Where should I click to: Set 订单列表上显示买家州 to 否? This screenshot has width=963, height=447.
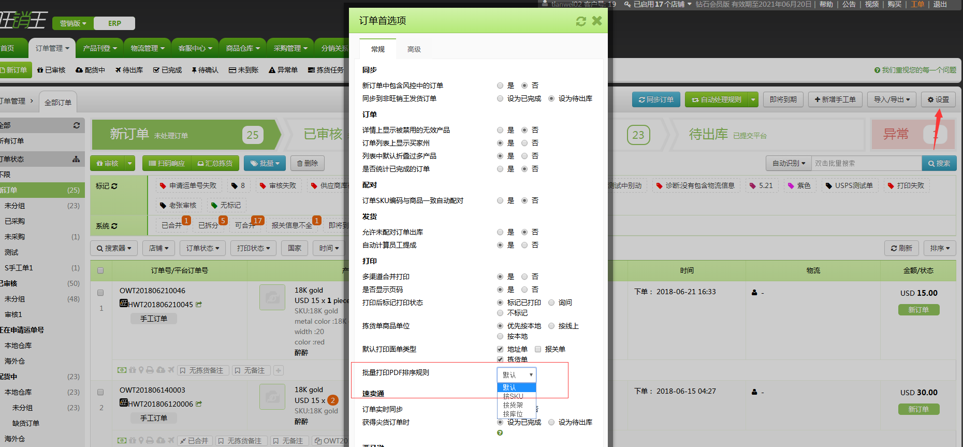pyautogui.click(x=524, y=143)
